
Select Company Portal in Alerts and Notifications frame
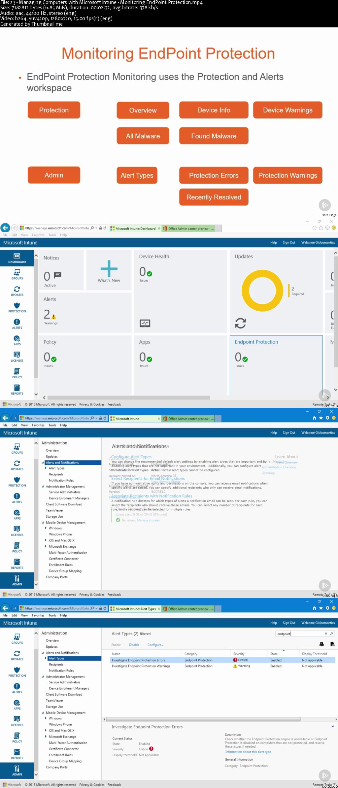point(57,577)
